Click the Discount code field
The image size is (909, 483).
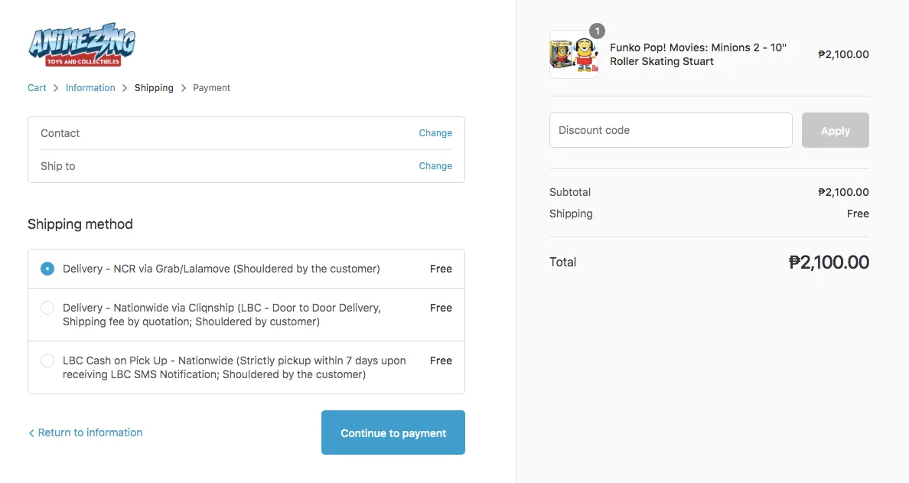(671, 130)
